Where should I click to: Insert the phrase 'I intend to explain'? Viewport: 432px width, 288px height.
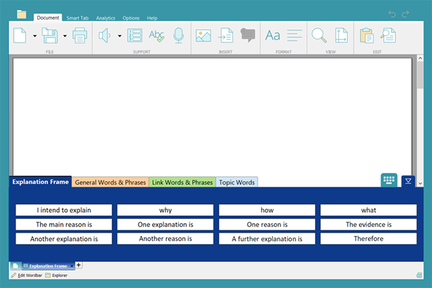pyautogui.click(x=64, y=210)
